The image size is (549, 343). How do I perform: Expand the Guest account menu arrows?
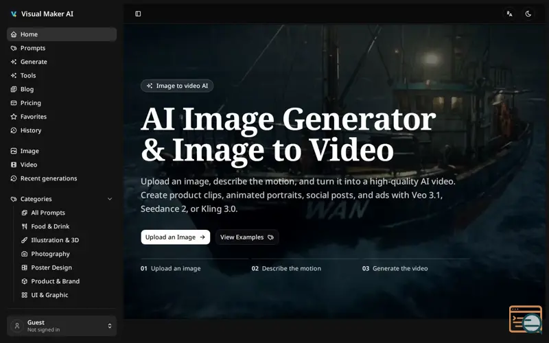click(110, 326)
